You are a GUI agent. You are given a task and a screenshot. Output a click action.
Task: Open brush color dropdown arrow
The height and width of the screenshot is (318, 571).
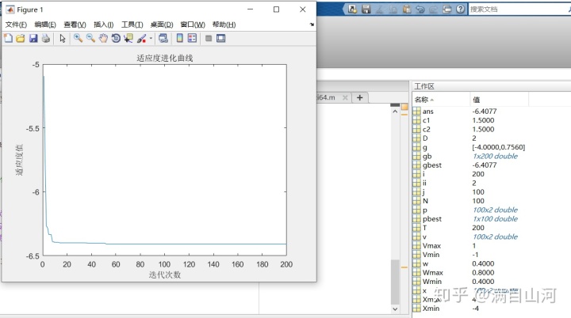pos(151,38)
